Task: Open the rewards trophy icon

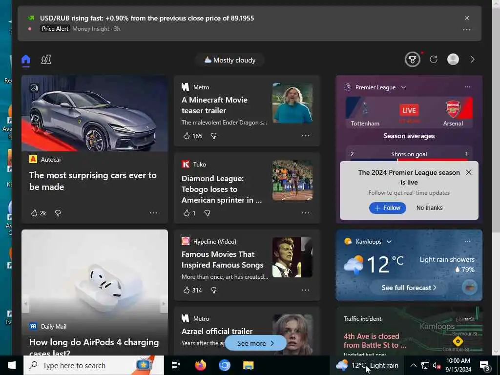Action: coord(412,60)
